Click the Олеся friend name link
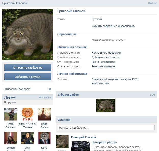The width and height of the screenshot is (159, 151). point(11,148)
